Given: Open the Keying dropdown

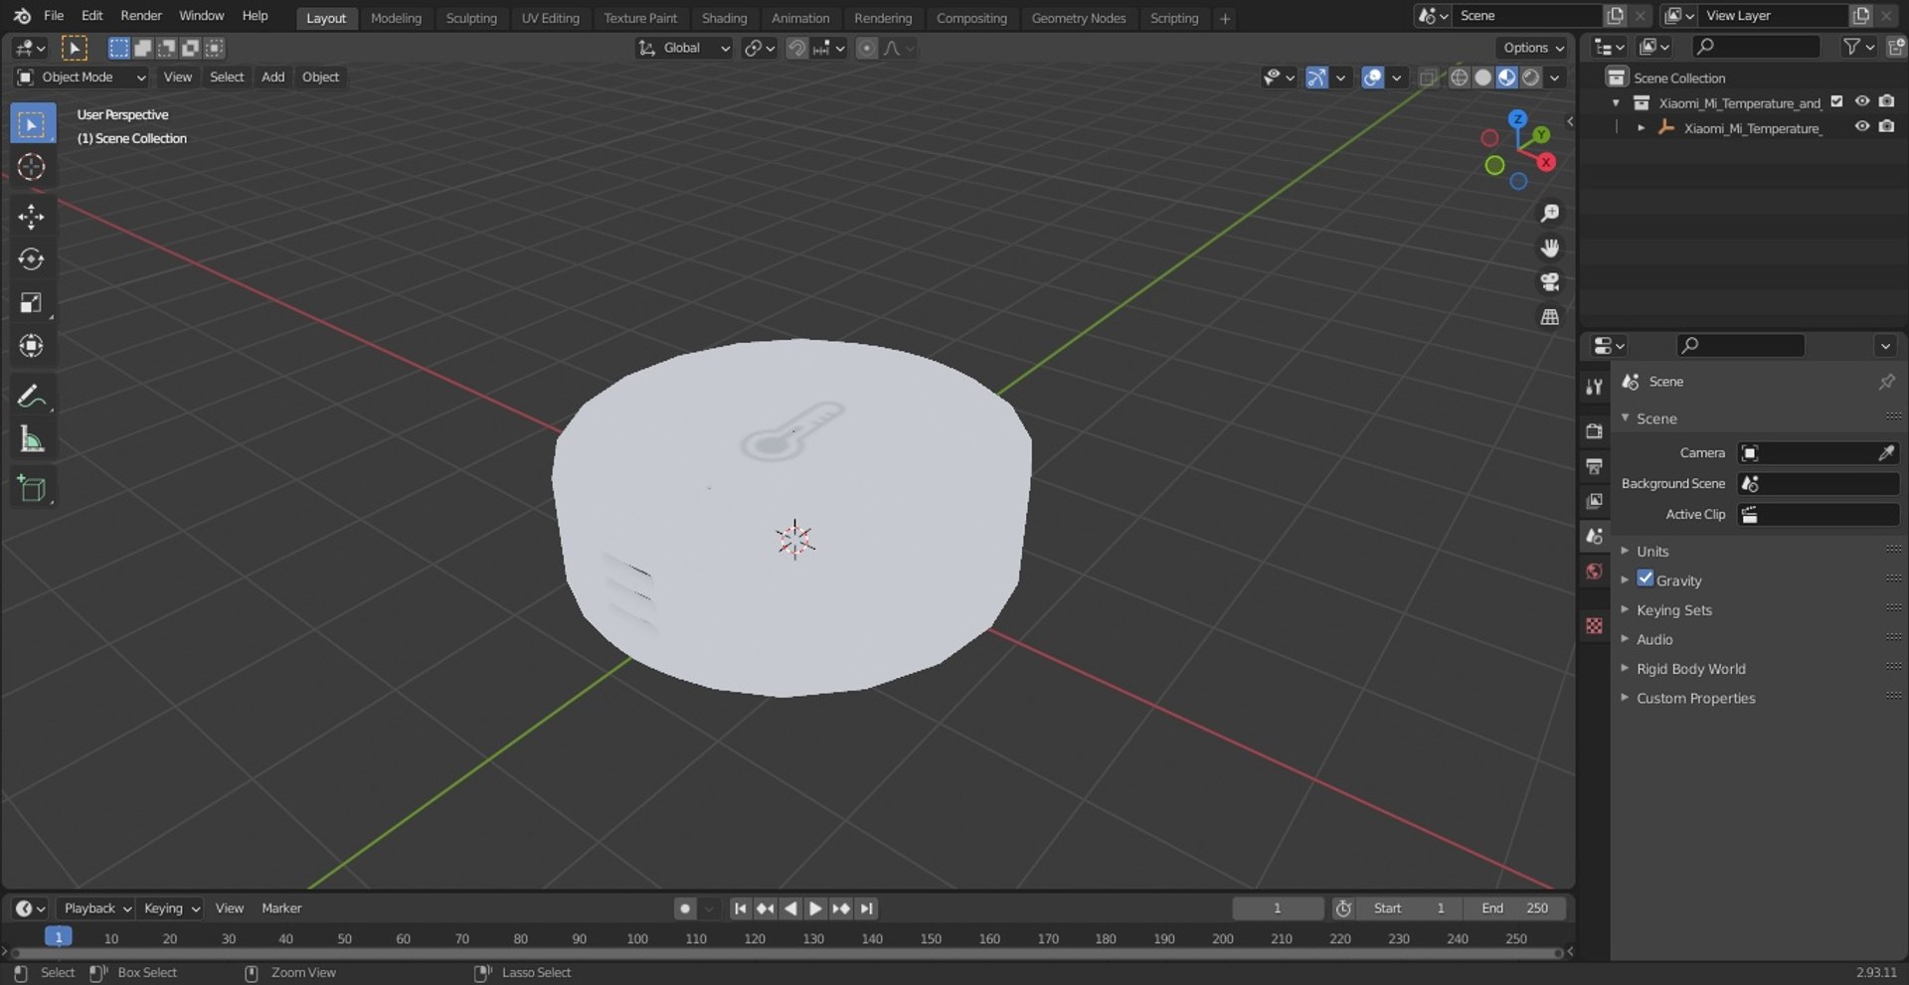Looking at the screenshot, I should click(171, 908).
